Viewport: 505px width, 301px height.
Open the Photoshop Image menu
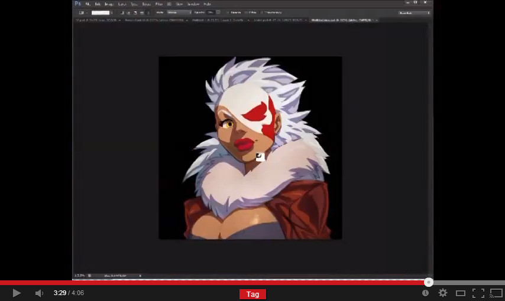pos(109,4)
